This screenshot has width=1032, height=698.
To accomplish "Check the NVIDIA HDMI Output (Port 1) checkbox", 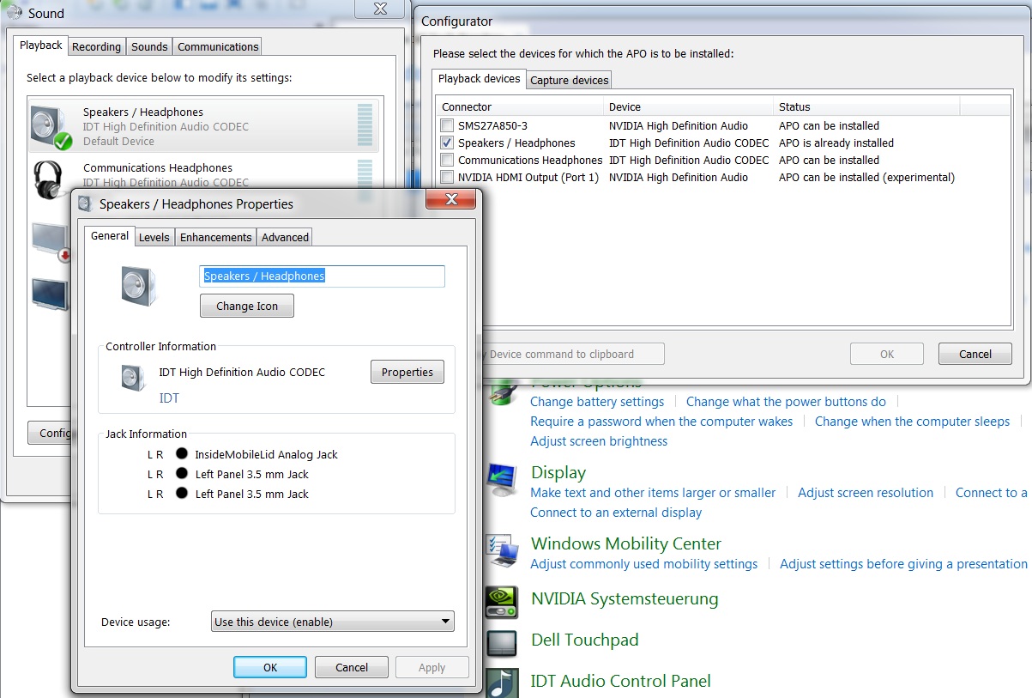I will (x=447, y=178).
